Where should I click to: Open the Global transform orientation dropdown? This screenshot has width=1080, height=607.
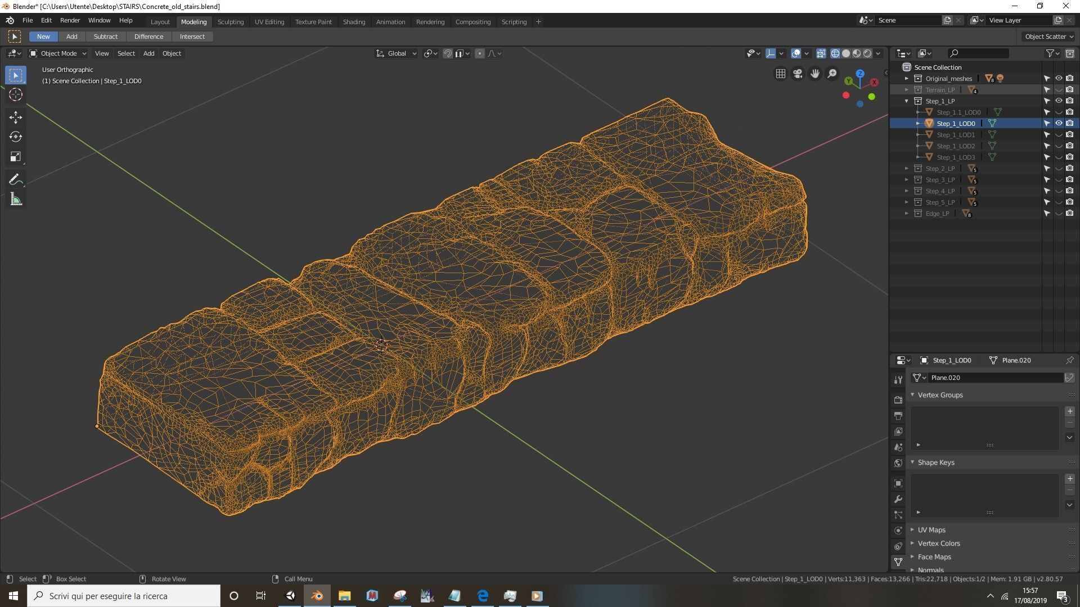[x=397, y=53]
